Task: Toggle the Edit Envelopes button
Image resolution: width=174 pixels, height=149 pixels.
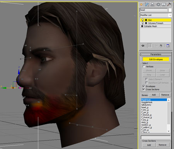Action: point(156,59)
